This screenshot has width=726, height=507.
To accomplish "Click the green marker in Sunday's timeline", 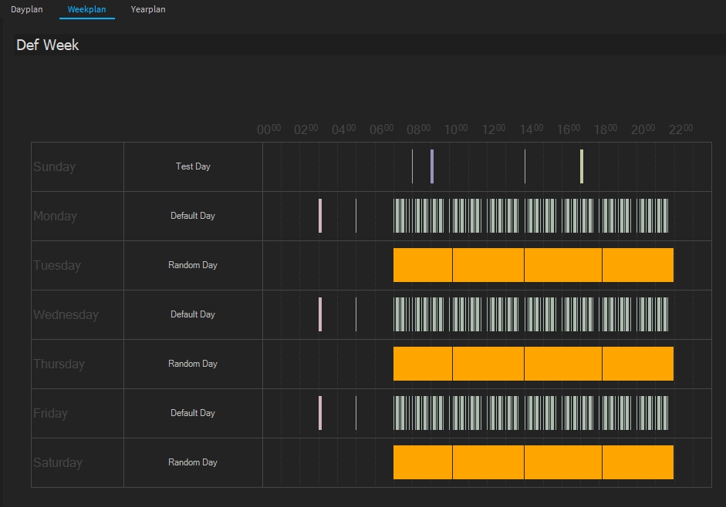I will (x=582, y=166).
